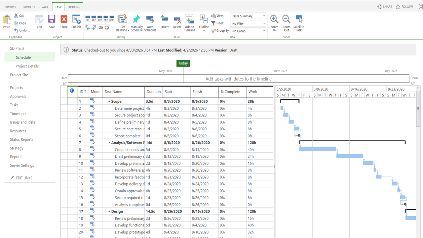The image size is (423, 238).
Task: Open Project Details in the sidebar
Action: (27, 66)
